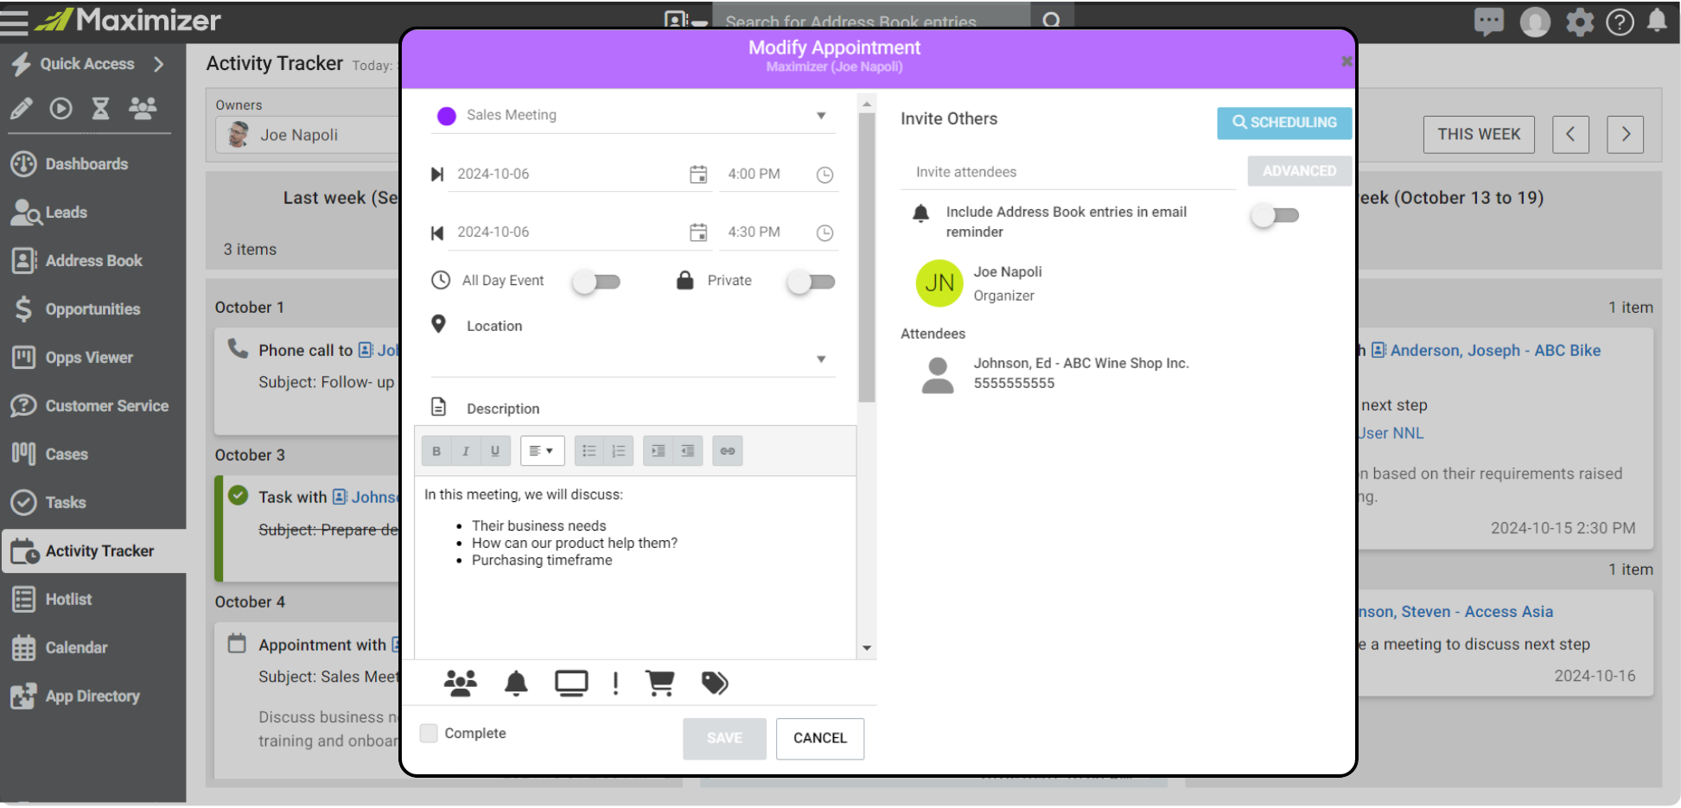Click the monitor screen icon at bottom

pos(571,684)
